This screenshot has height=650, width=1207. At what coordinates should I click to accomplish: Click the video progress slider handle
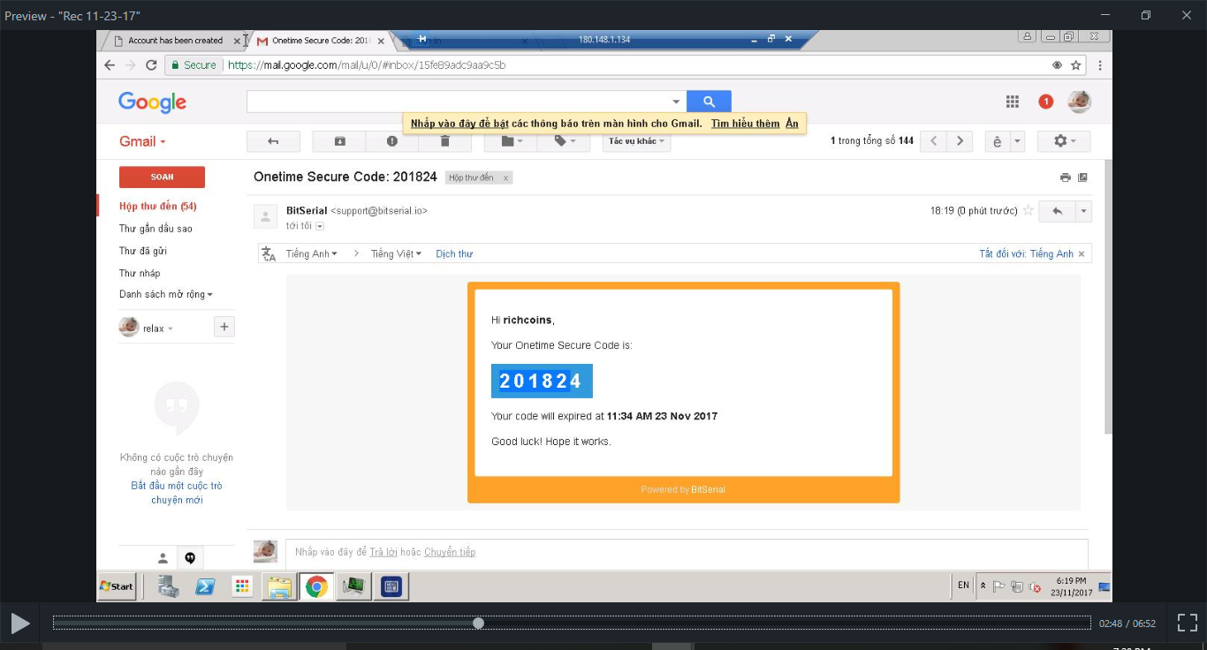click(478, 623)
